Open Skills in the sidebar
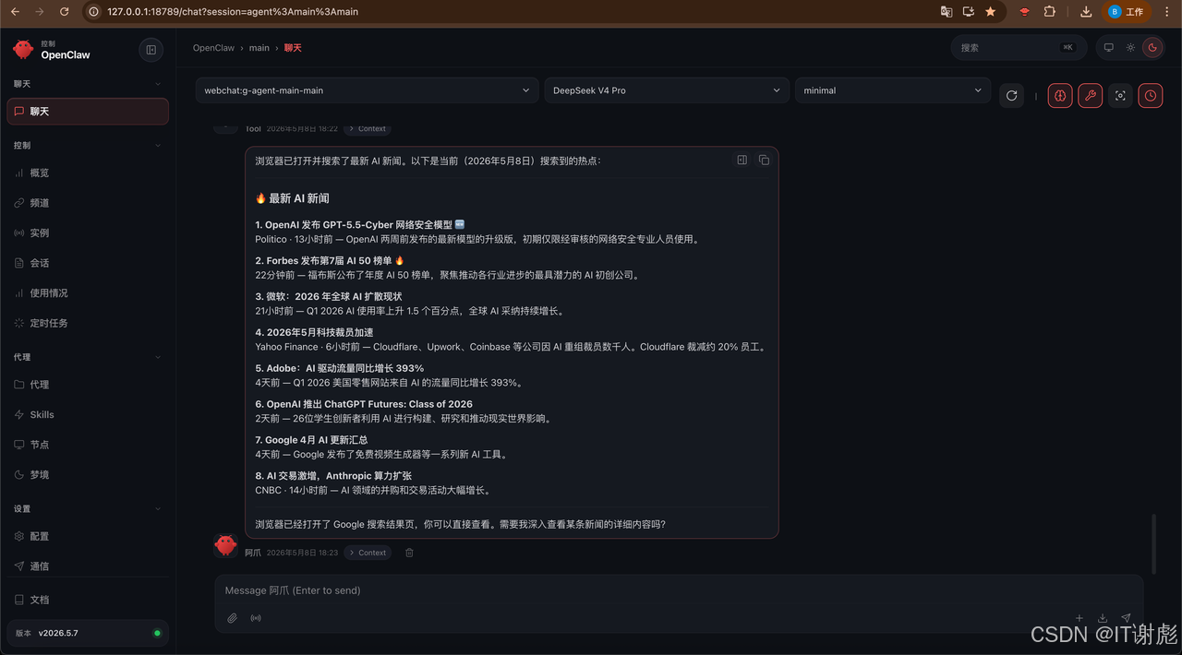Viewport: 1182px width, 655px height. coord(88,414)
